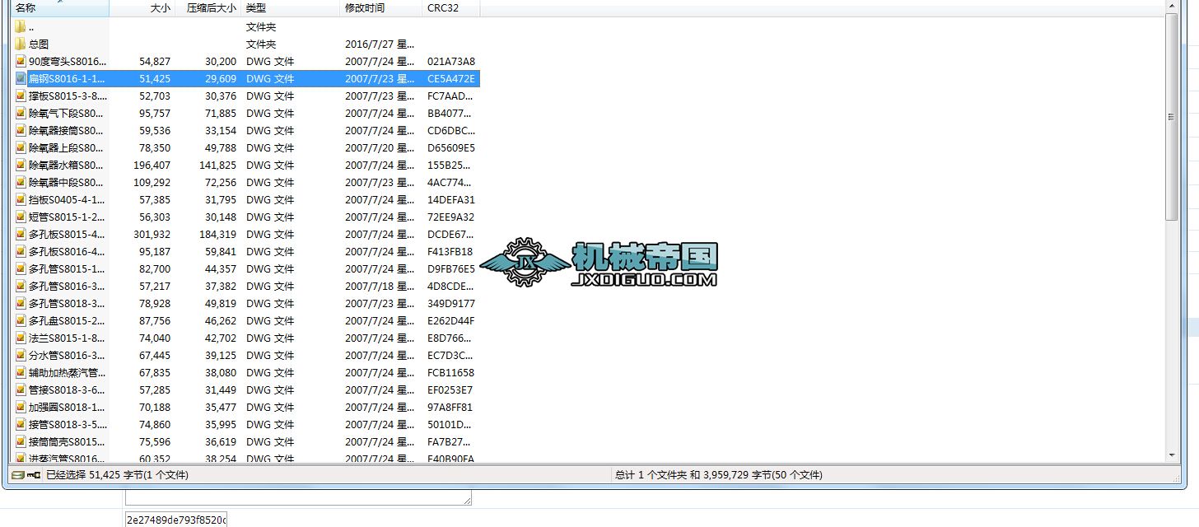Click the 文件夹 type cell of 总图
Image resolution: width=1199 pixels, height=527 pixels.
[261, 44]
